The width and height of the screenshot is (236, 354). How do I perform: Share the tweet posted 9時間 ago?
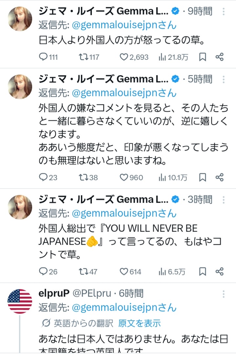[x=219, y=57]
